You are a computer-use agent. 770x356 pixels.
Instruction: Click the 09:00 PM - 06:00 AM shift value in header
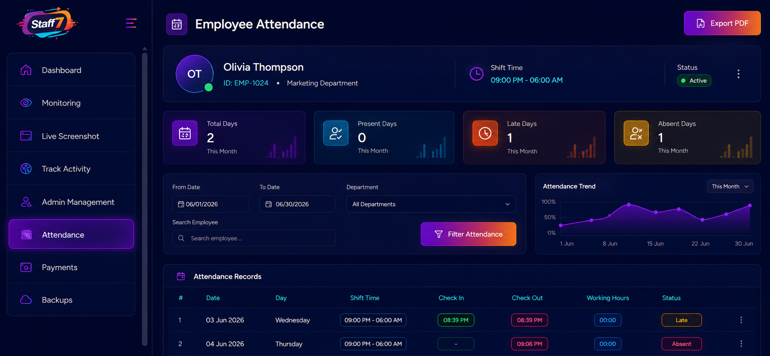[527, 80]
